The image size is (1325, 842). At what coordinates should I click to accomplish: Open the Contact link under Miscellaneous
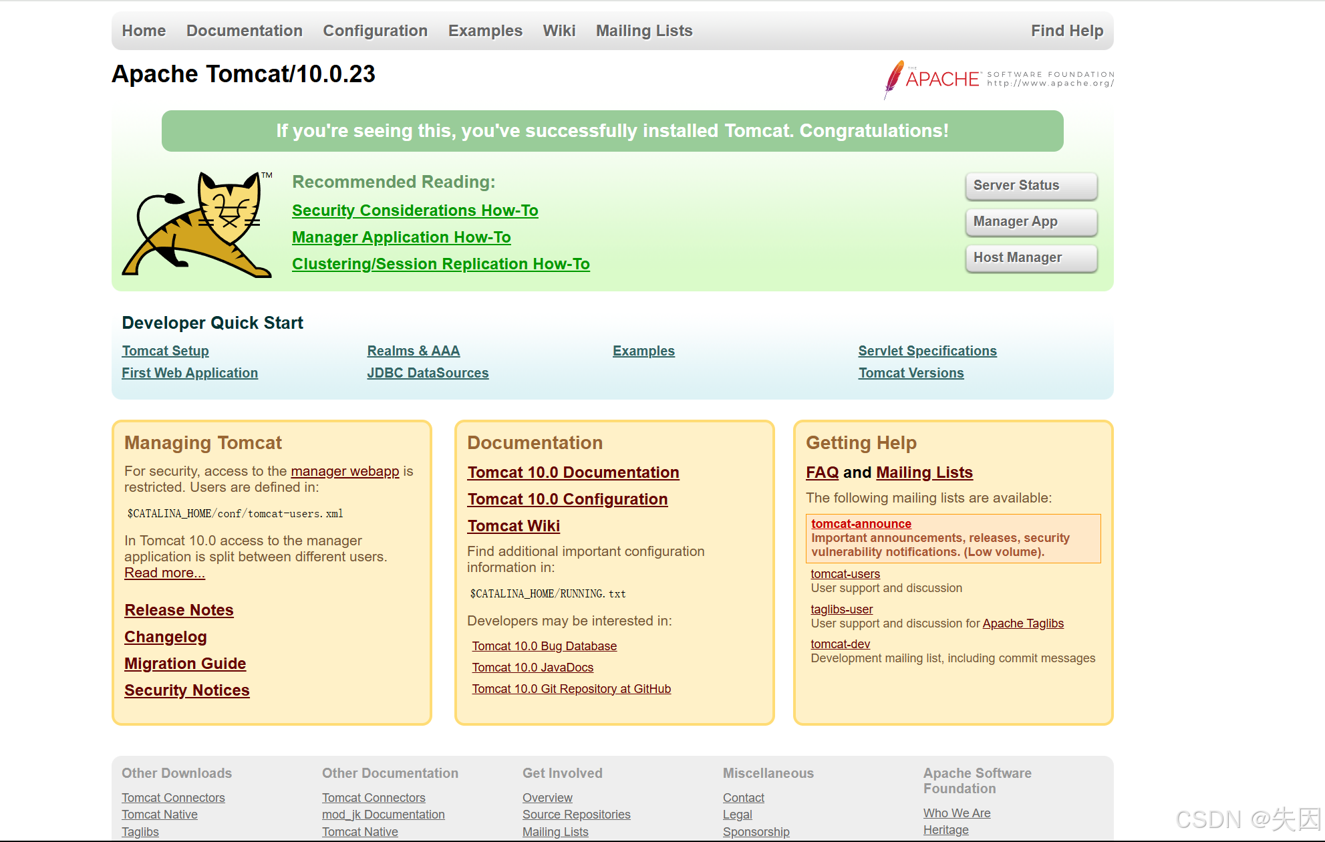[744, 798]
